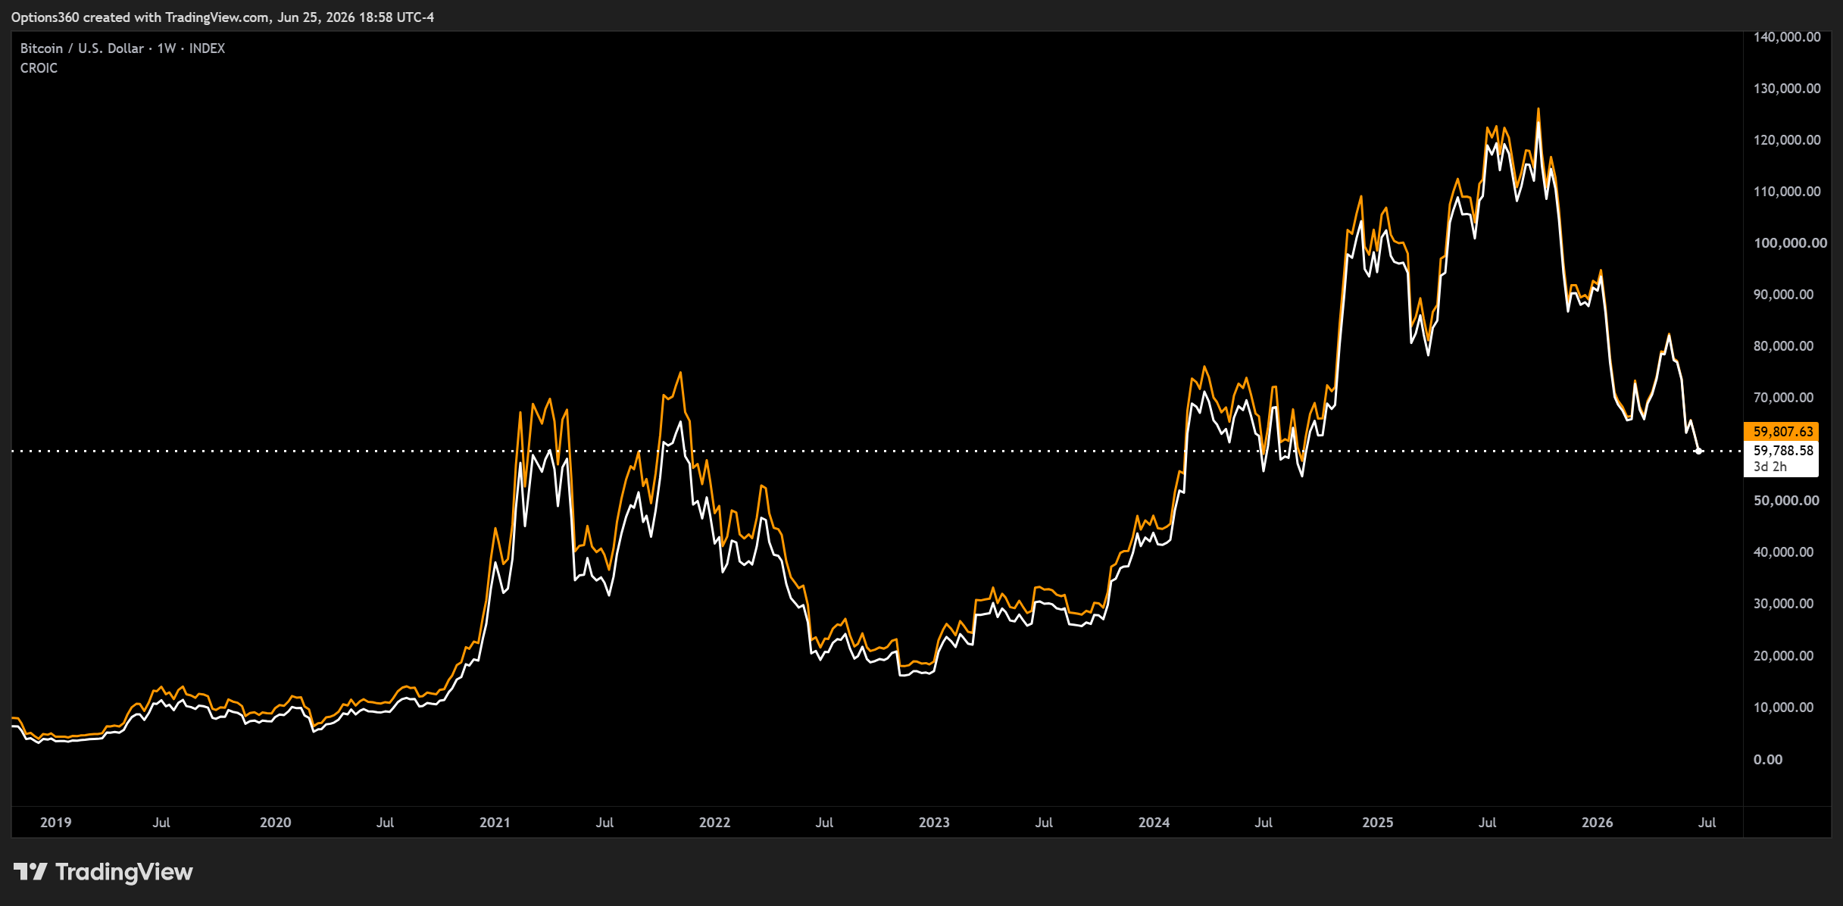The height and width of the screenshot is (906, 1843).
Task: Click the header text Options360 created with TradingView.com
Action: pyautogui.click(x=140, y=17)
